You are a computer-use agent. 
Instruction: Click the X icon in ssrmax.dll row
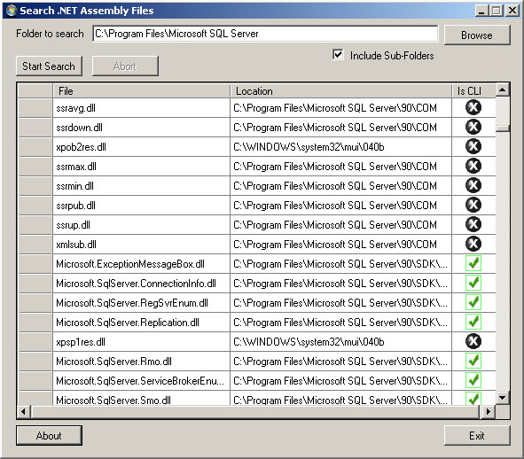[x=473, y=166]
